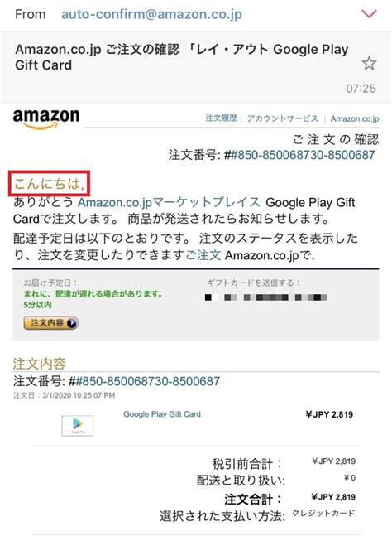Tap the From label
The width and height of the screenshot is (392, 541).
[31, 14]
